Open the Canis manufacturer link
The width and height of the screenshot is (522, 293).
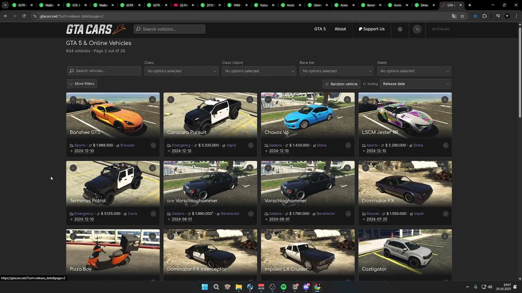pos(133,214)
